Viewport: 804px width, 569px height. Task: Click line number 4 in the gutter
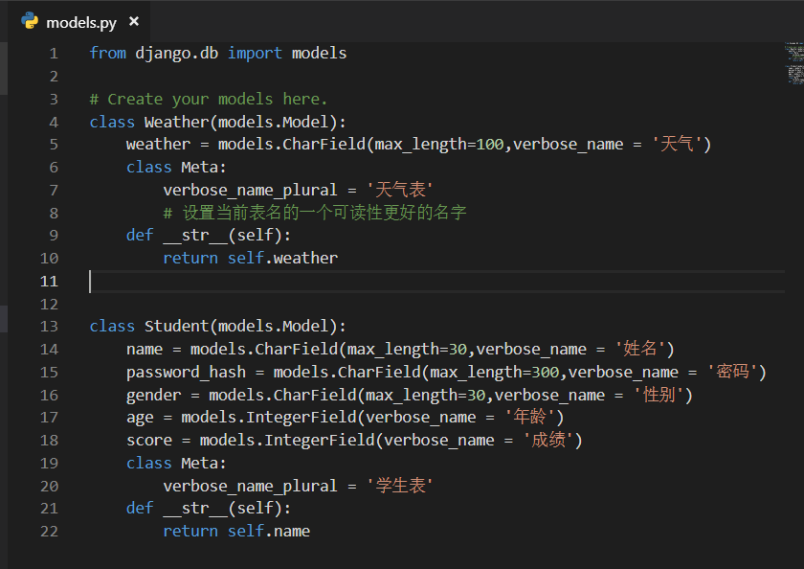pos(54,122)
